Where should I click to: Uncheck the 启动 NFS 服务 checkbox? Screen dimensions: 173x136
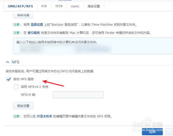9,79
